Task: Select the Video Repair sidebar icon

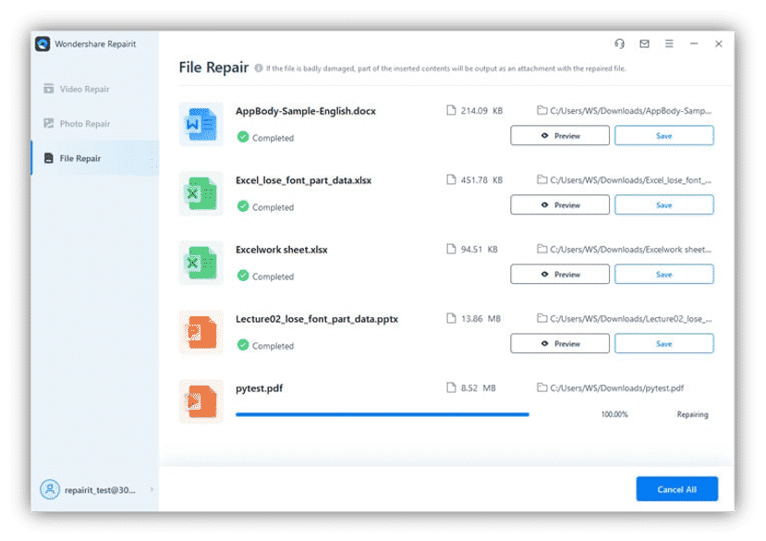Action: [x=49, y=89]
